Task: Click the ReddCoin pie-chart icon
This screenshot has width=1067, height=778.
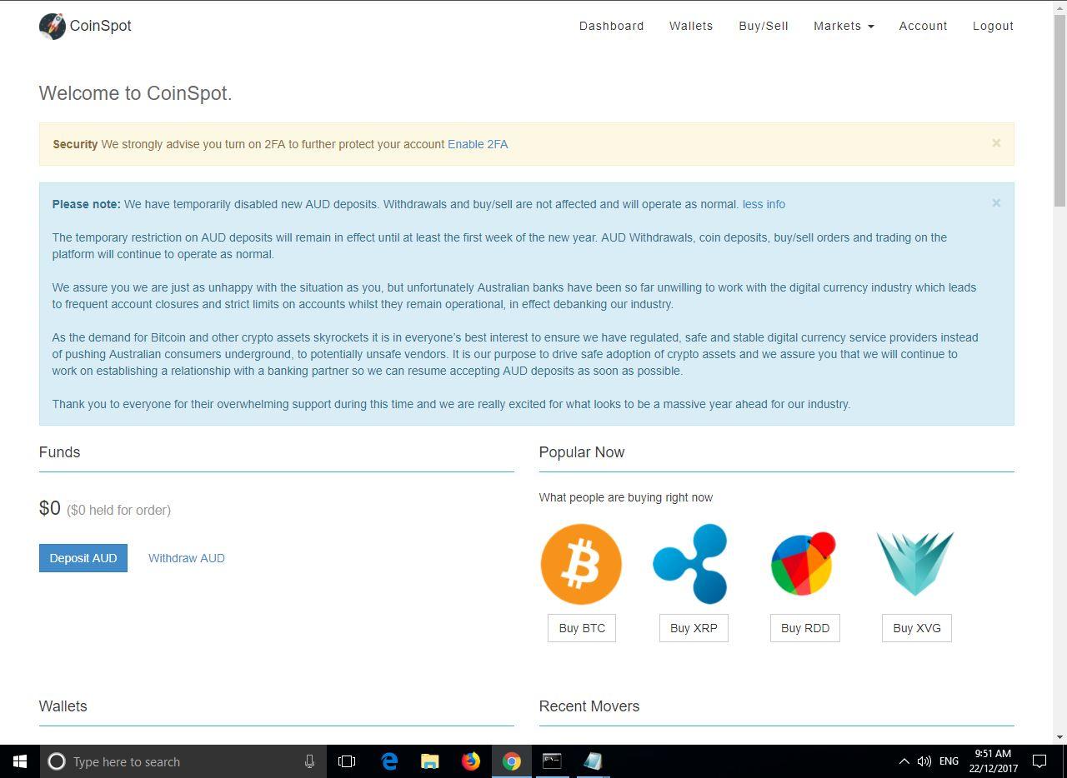Action: coord(804,564)
